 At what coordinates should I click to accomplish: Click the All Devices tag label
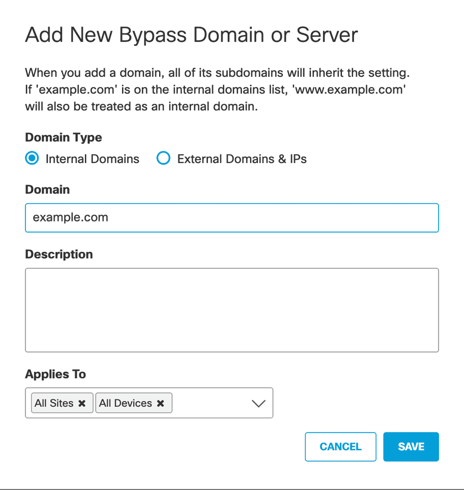125,403
